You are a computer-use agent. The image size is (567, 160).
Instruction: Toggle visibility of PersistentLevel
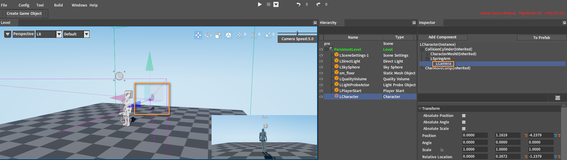click(321, 49)
